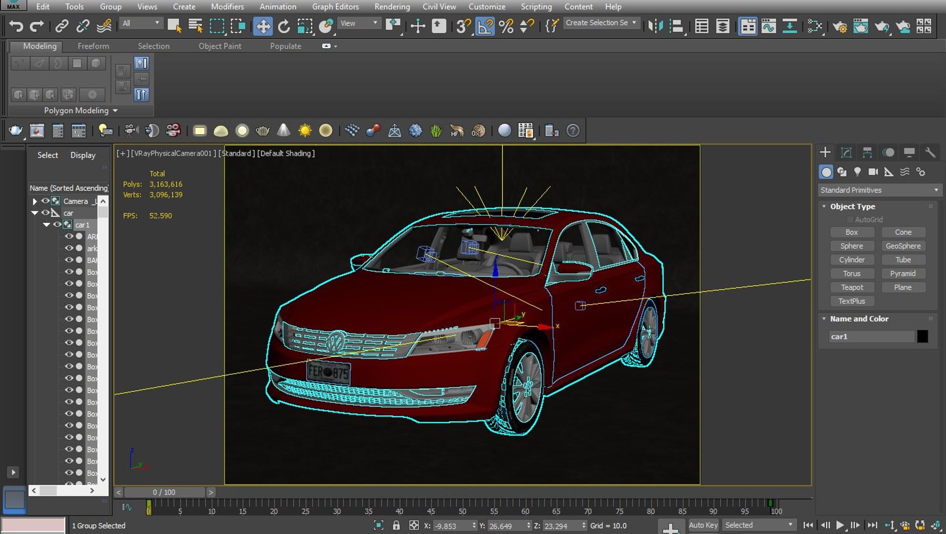Open the Standard Primitives dropdown
The image size is (946, 534).
879,190
